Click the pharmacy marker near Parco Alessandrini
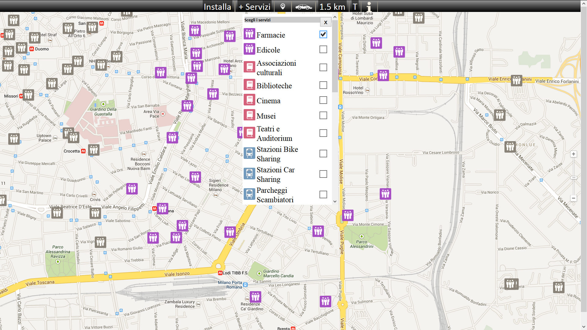Screen dimensions: 587x330 [x=348, y=215]
